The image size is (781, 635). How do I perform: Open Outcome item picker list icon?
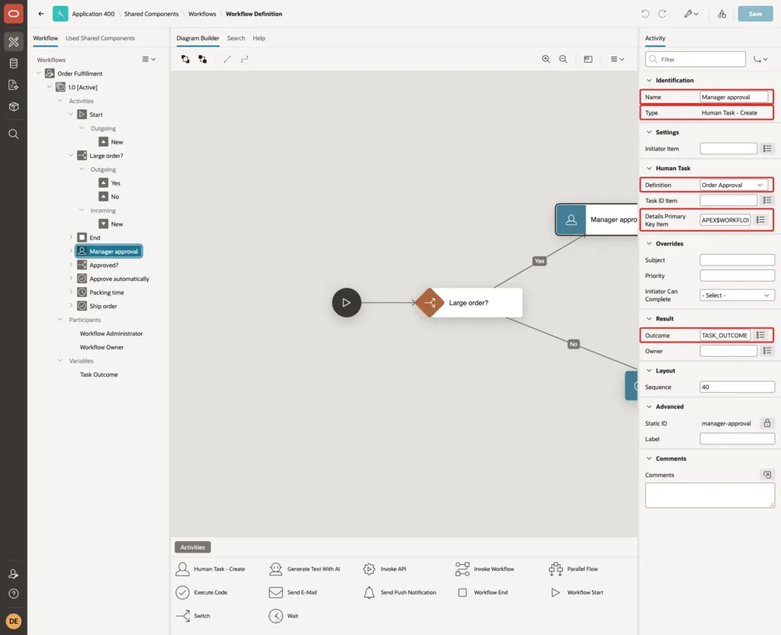tap(760, 335)
